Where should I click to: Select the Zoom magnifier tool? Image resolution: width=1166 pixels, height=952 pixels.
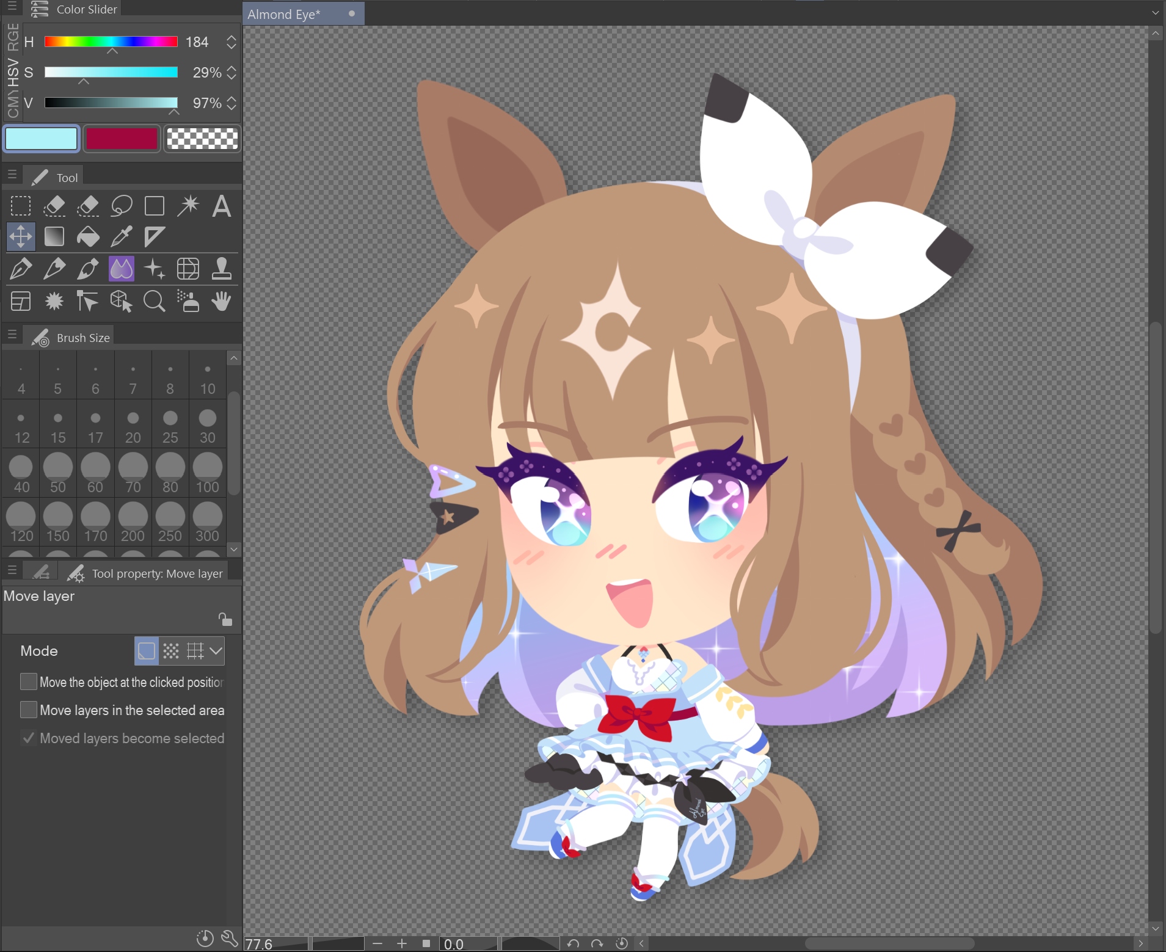(154, 301)
